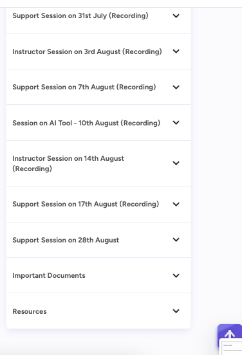The height and width of the screenshot is (355, 242).
Task: Expand Support Session on 17th August chevron
Action: tap(176, 205)
